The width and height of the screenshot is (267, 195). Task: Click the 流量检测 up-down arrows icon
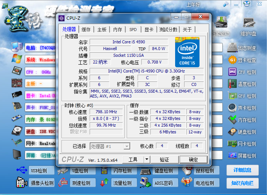tap(104, 182)
